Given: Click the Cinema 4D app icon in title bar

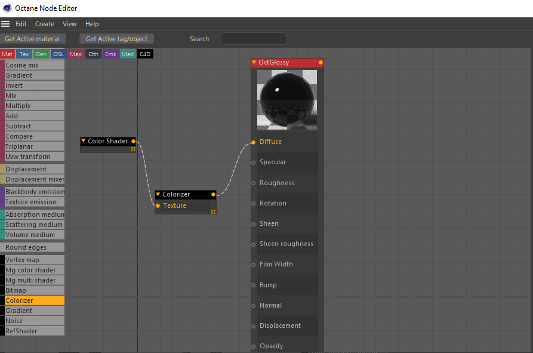Looking at the screenshot, I should 7,8.
